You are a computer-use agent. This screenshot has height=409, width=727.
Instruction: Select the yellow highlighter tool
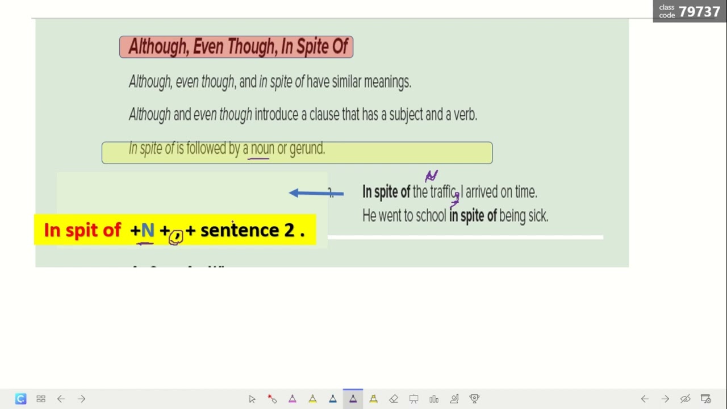click(373, 399)
